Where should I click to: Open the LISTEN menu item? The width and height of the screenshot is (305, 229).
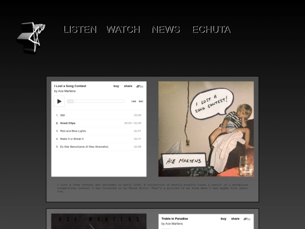[80, 29]
